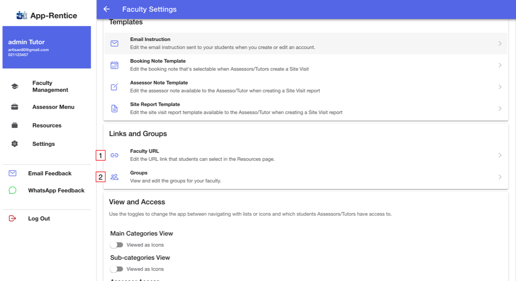
Task: Open Faculty Management in sidebar
Action: click(x=47, y=86)
